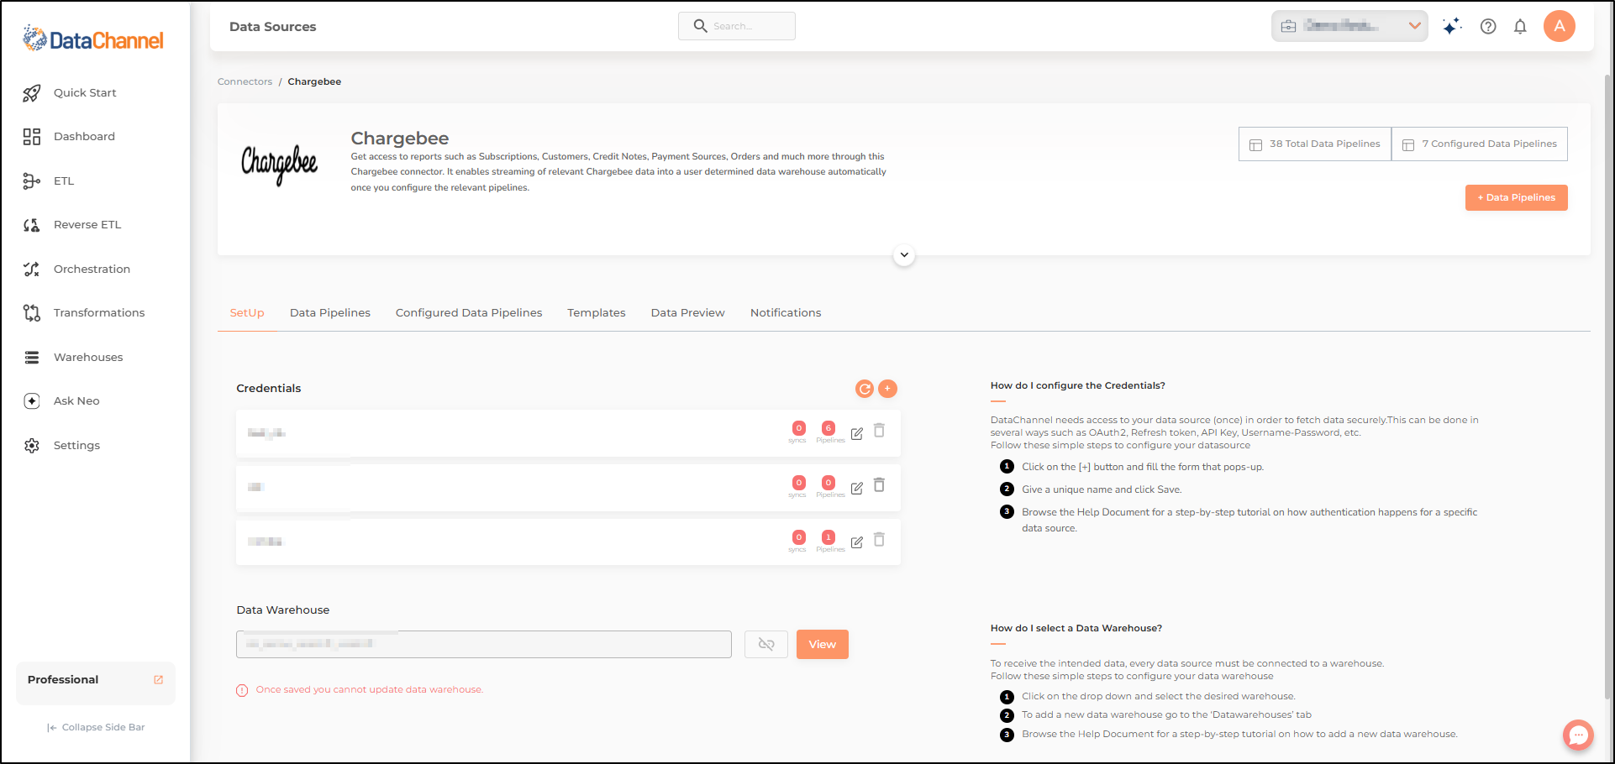
Task: Open Quick Start from the sidebar
Action: (x=85, y=92)
